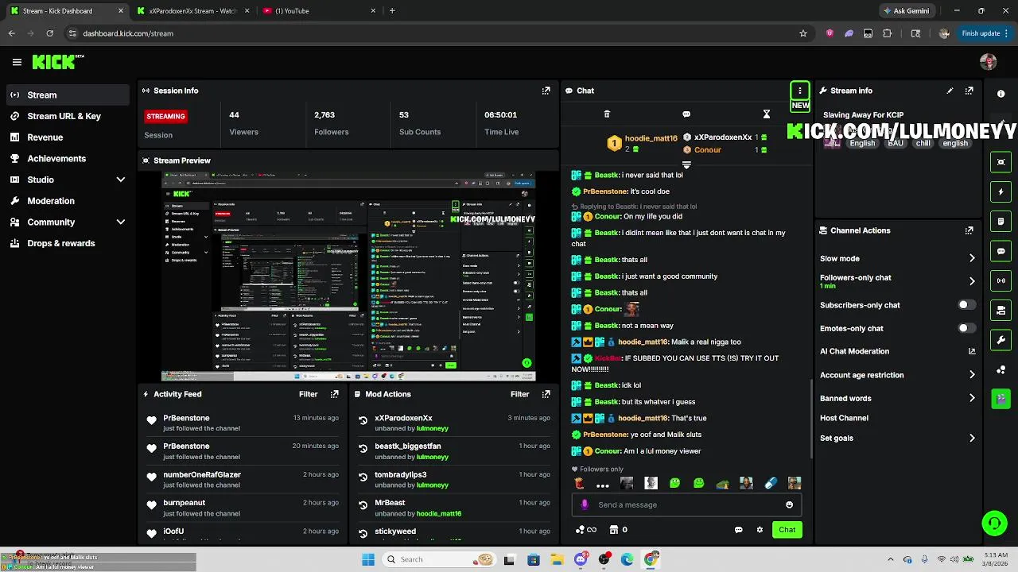Pop out the Mod Actions panel
Image resolution: width=1018 pixels, height=572 pixels.
click(x=546, y=394)
